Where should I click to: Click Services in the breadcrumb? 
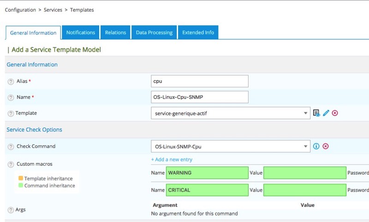(53, 10)
